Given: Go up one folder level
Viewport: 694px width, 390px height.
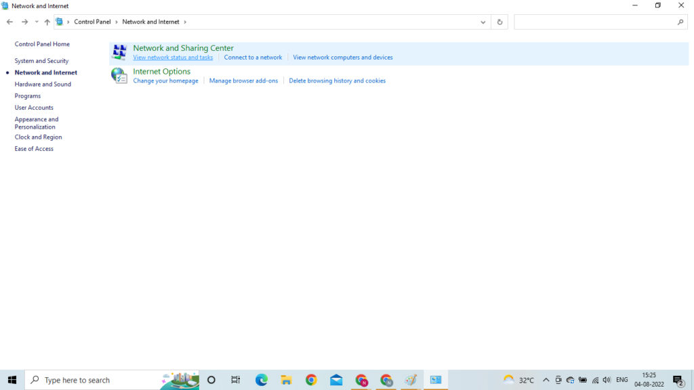Looking at the screenshot, I should click(x=47, y=22).
